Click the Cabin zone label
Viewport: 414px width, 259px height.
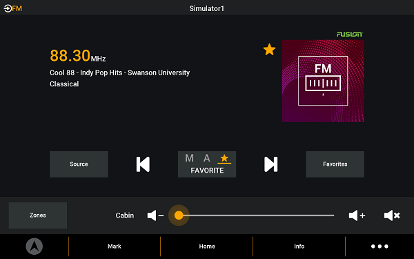(125, 215)
